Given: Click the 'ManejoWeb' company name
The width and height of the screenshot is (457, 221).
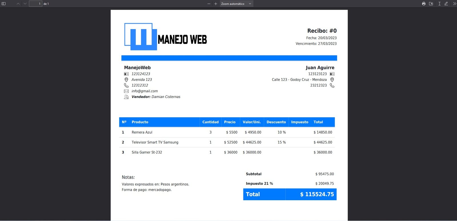Looking at the screenshot, I should (x=137, y=67).
